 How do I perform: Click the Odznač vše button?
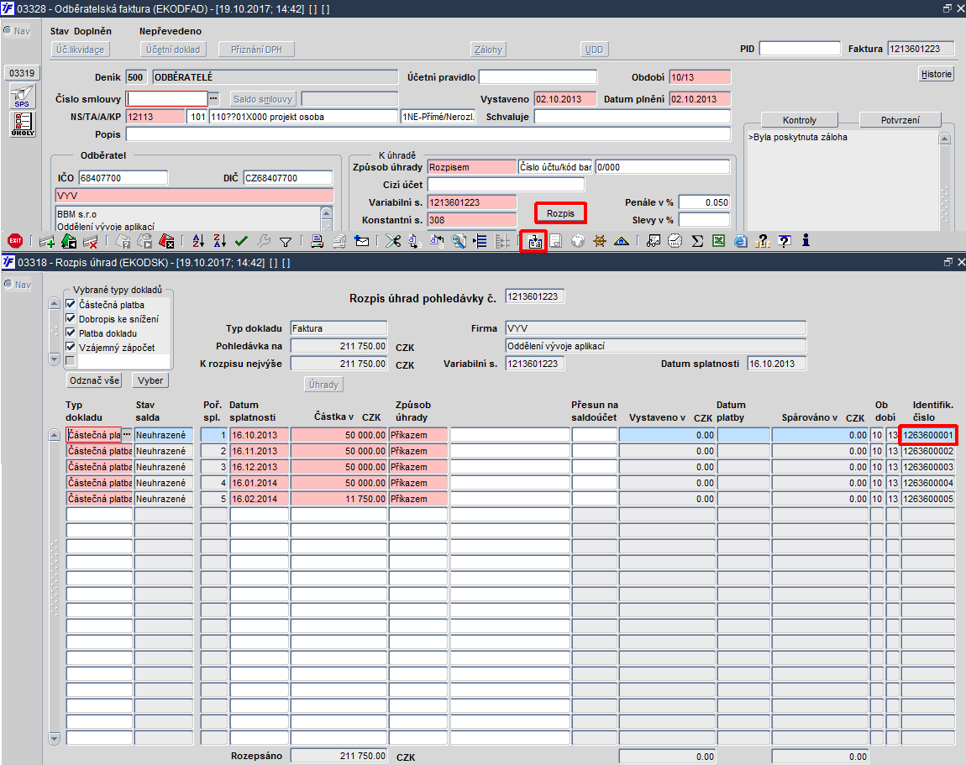pyautogui.click(x=94, y=380)
